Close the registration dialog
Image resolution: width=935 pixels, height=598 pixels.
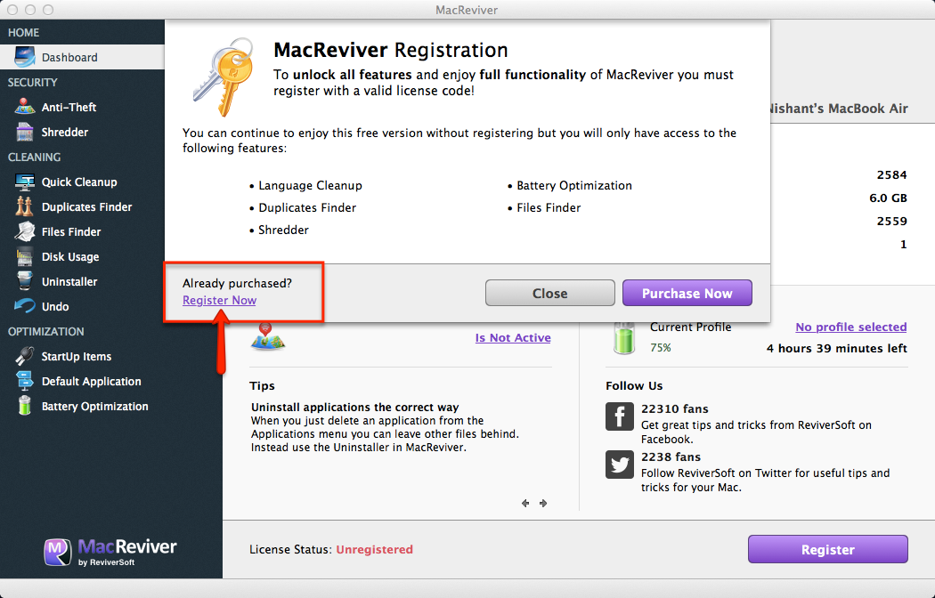(549, 293)
